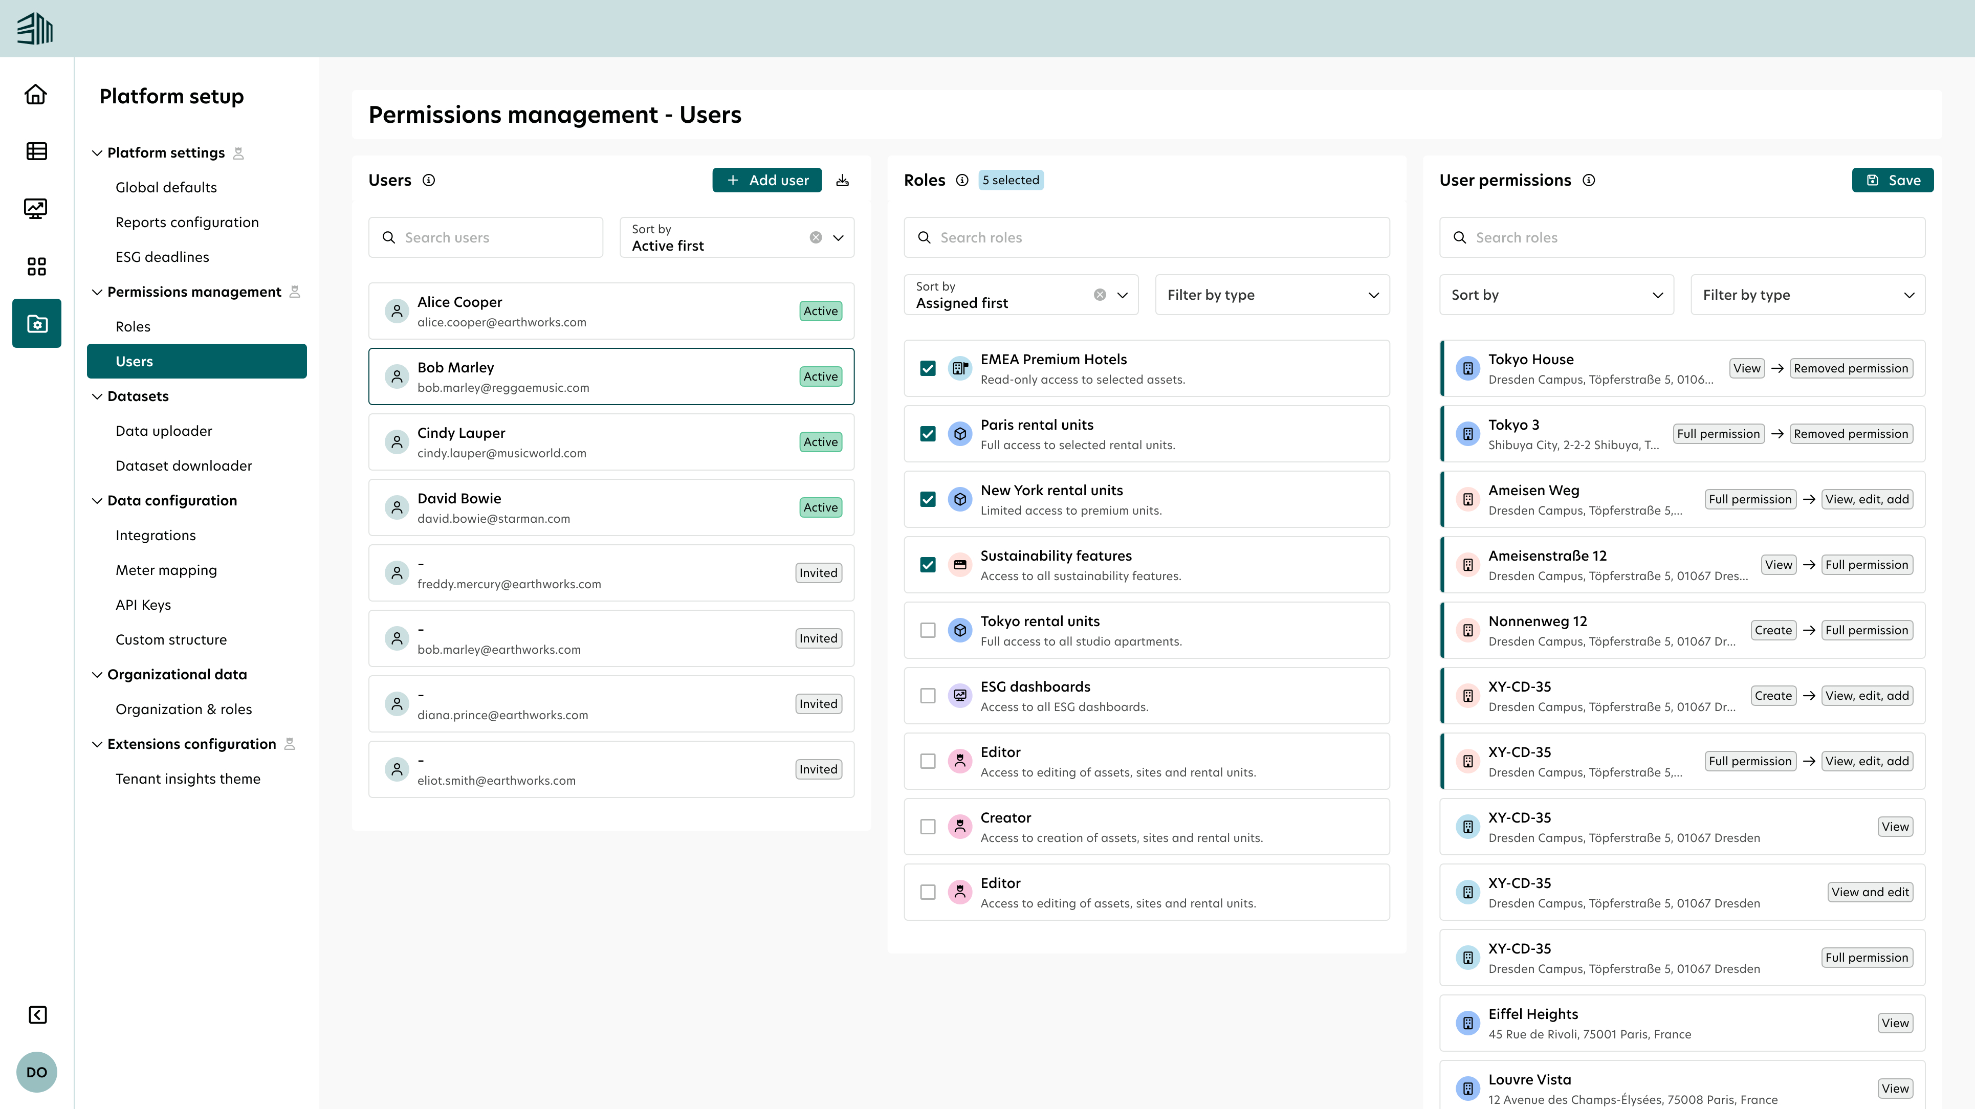Image resolution: width=1975 pixels, height=1109 pixels.
Task: Open Data uploader menu item
Action: click(x=164, y=431)
